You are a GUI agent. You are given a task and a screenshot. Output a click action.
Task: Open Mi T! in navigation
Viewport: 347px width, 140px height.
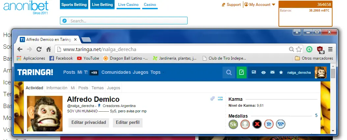coord(83,72)
